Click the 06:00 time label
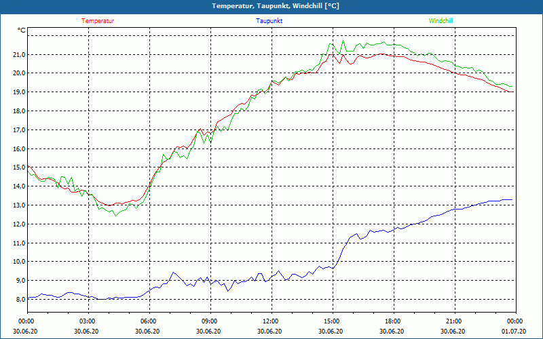Screen dimensions: 543x339 [x=149, y=321]
